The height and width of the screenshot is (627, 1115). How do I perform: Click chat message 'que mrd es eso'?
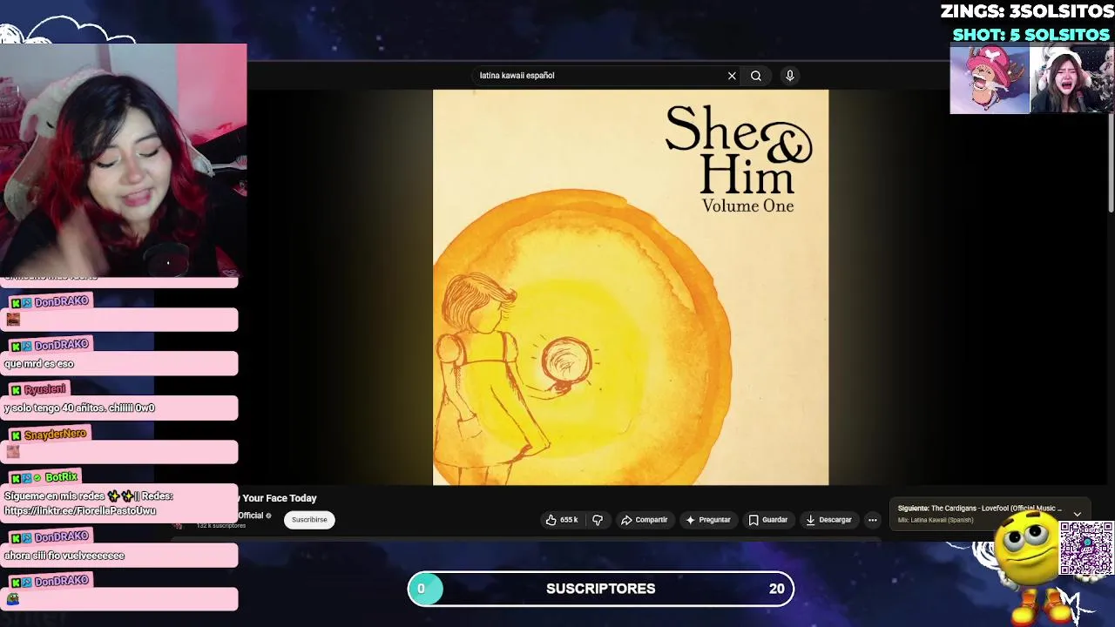[x=39, y=364]
